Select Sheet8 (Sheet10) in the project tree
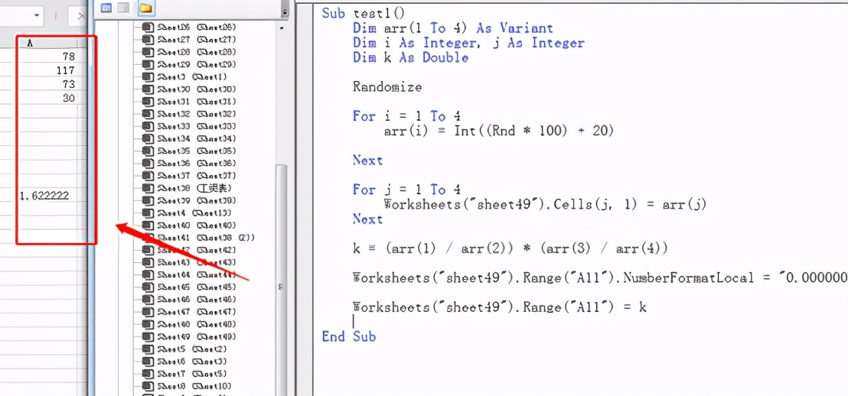This screenshot has height=396, width=848. point(187,386)
